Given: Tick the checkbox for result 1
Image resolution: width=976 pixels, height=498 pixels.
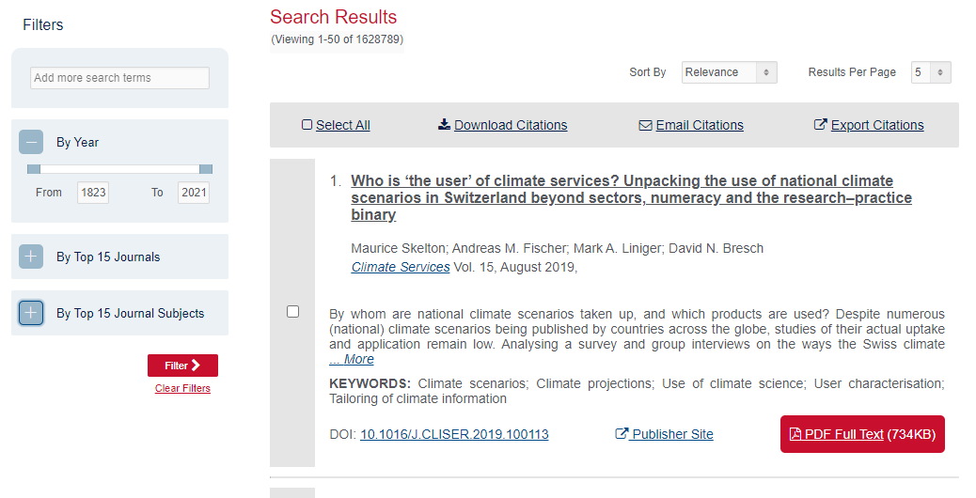Looking at the screenshot, I should [292, 311].
